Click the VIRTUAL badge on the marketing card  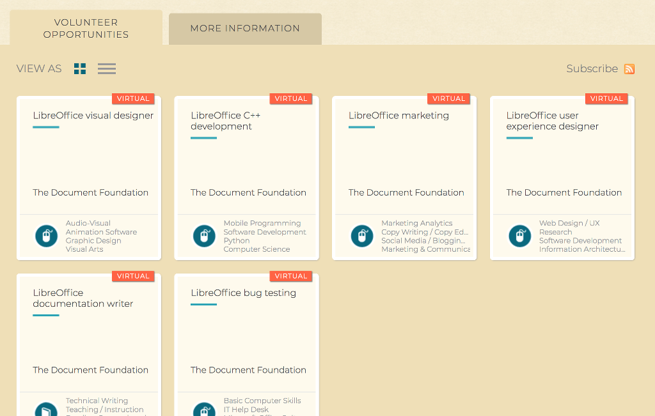coord(449,98)
